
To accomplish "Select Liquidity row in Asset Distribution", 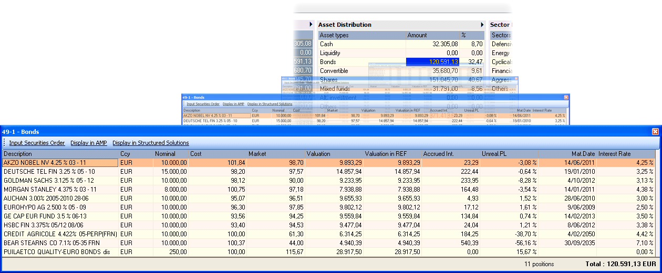I will (401, 53).
